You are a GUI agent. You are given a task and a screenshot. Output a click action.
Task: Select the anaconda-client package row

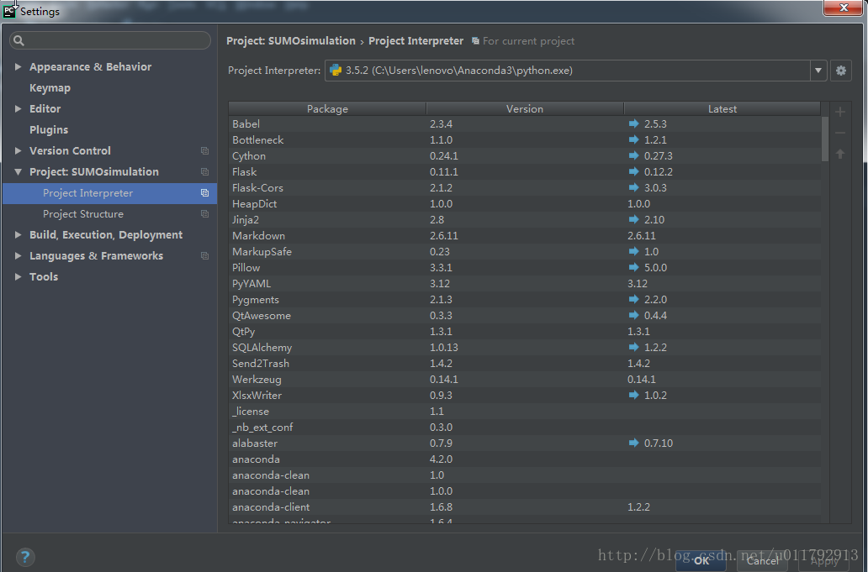pyautogui.click(x=525, y=506)
